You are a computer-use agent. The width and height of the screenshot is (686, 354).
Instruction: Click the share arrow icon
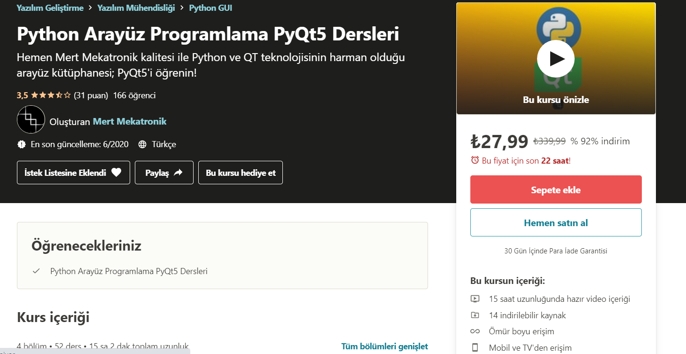[x=178, y=173]
